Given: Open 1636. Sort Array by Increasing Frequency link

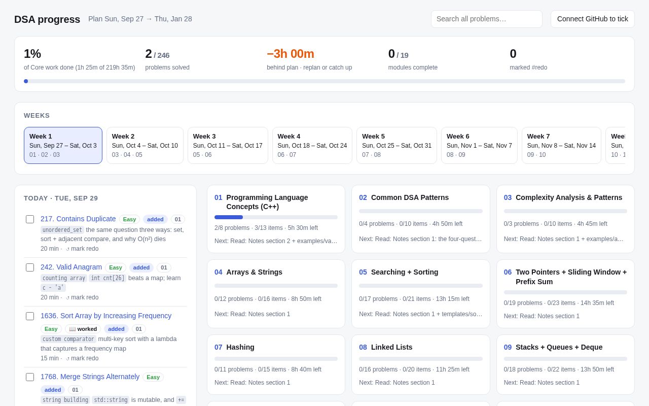Looking at the screenshot, I should [x=106, y=316].
